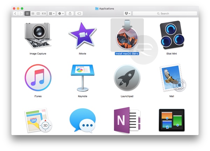Select the iTunes music note icon
210x151 pixels.
[38, 78]
